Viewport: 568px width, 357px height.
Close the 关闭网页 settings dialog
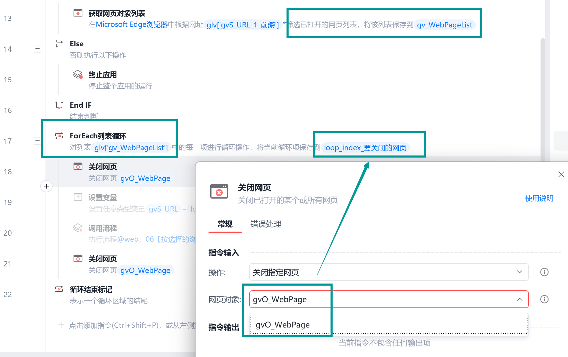[x=561, y=174]
